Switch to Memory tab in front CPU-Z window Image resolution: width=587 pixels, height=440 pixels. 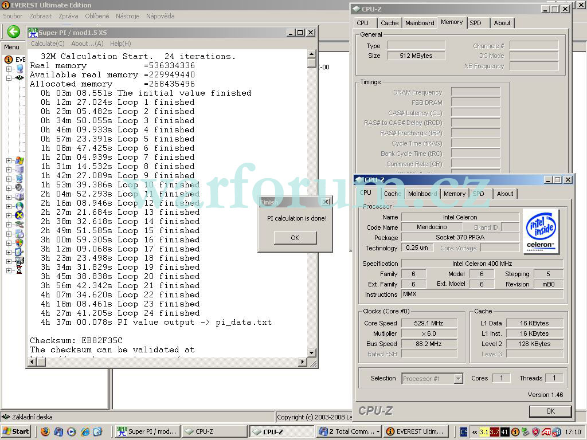[x=455, y=194]
